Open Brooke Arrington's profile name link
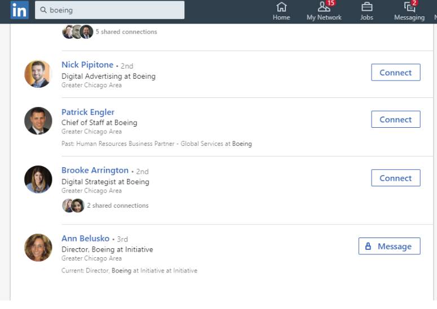This screenshot has height=309, width=437. point(95,170)
